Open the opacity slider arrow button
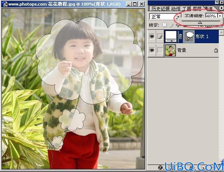 pos(220,16)
